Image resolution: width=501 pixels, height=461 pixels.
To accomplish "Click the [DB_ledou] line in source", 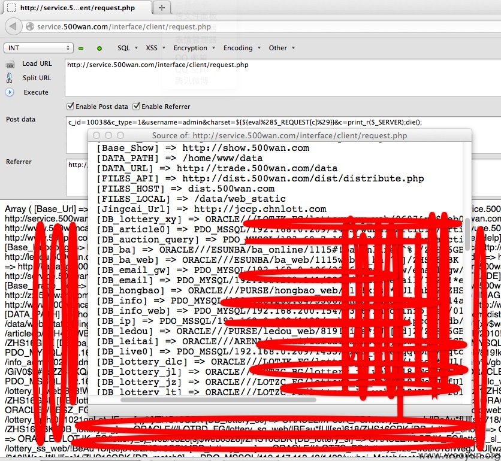I will click(280, 332).
